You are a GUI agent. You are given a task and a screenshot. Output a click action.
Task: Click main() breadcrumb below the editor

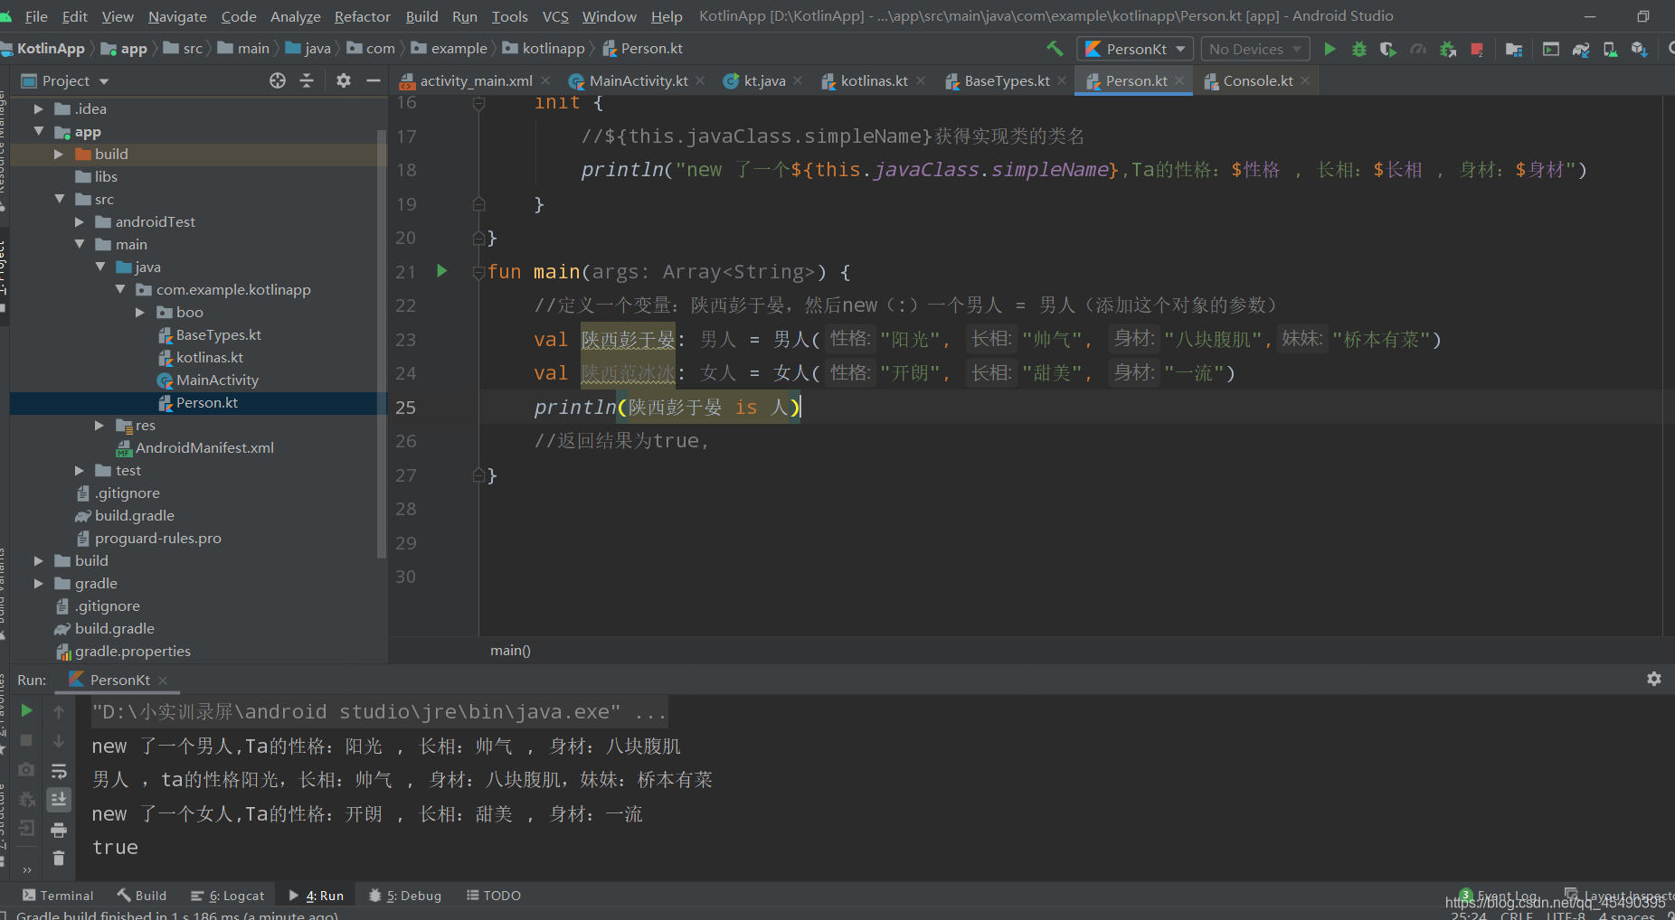[x=510, y=650]
